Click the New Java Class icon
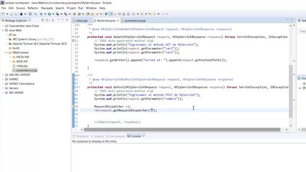This screenshot has width=306, height=172. [79, 14]
